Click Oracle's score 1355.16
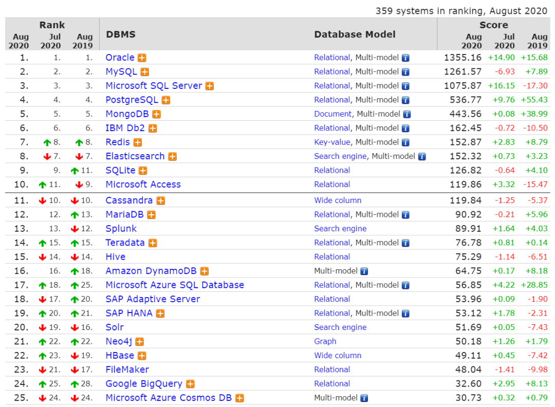The width and height of the screenshot is (555, 407). [462, 58]
